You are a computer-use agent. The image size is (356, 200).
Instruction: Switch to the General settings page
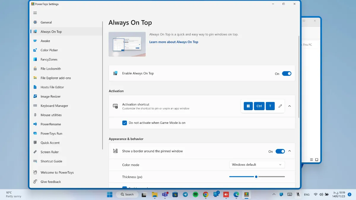click(x=46, y=22)
